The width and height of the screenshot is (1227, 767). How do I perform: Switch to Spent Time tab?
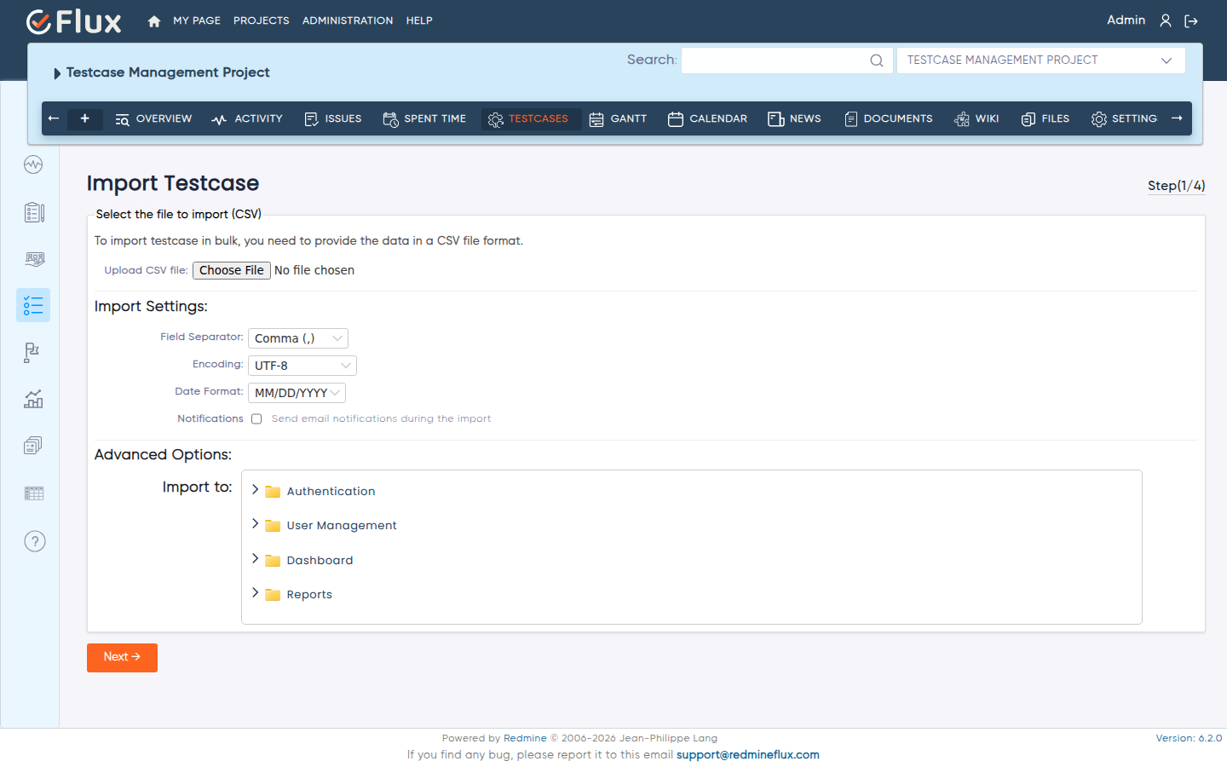click(x=424, y=119)
